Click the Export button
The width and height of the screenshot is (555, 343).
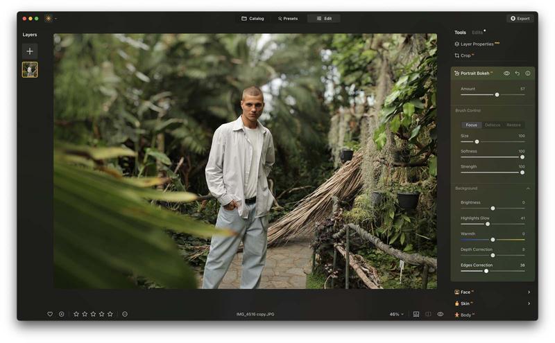pyautogui.click(x=520, y=19)
